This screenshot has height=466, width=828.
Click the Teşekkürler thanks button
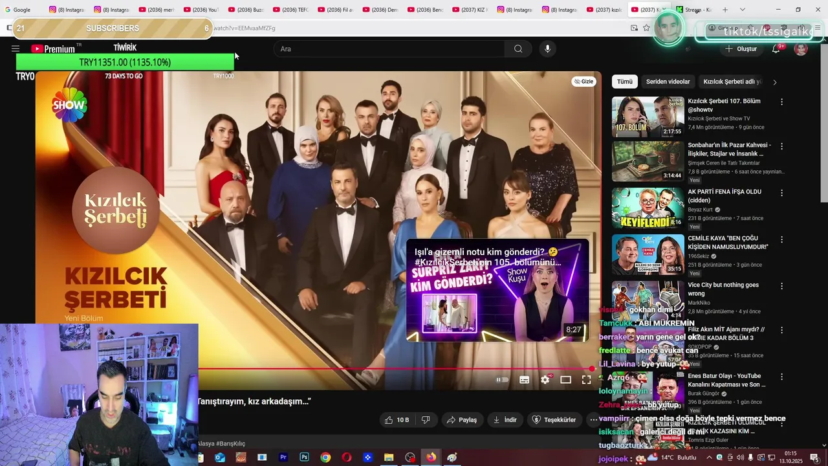pos(554,420)
